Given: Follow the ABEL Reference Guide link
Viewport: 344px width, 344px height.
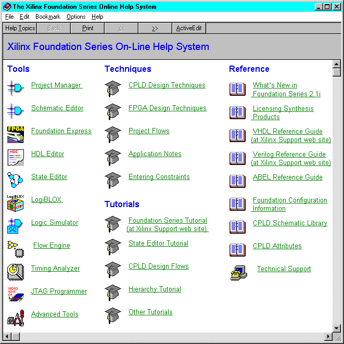Looking at the screenshot, I should (287, 177).
